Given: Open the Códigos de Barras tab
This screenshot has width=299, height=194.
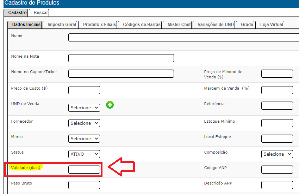Looking at the screenshot, I should point(140,25).
